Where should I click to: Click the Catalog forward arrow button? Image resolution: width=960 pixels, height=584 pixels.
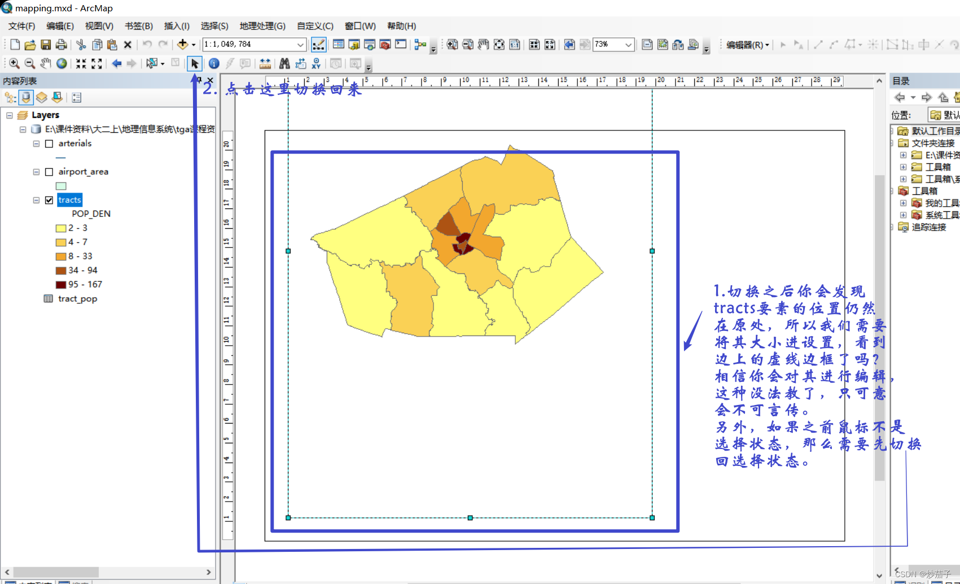(927, 98)
